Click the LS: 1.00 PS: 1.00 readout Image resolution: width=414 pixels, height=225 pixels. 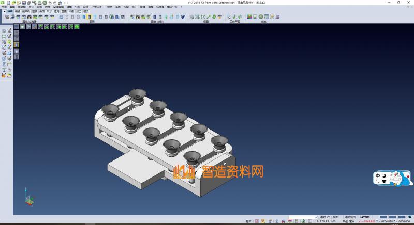[x=326, y=221]
